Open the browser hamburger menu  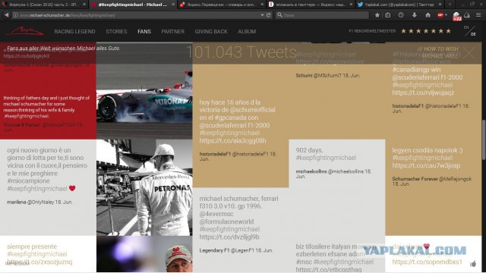(x=478, y=15)
